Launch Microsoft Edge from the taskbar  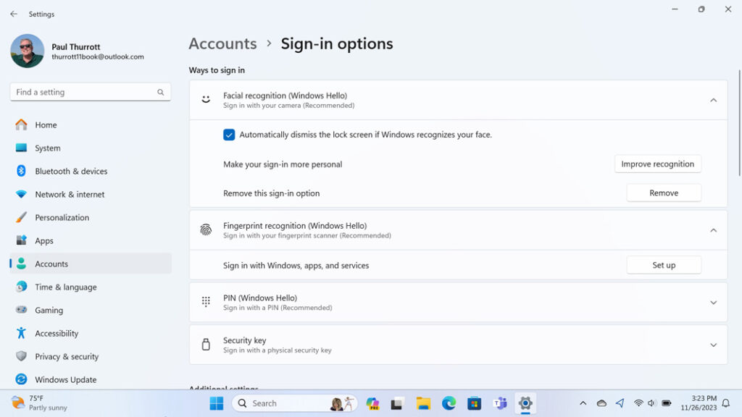[449, 403]
